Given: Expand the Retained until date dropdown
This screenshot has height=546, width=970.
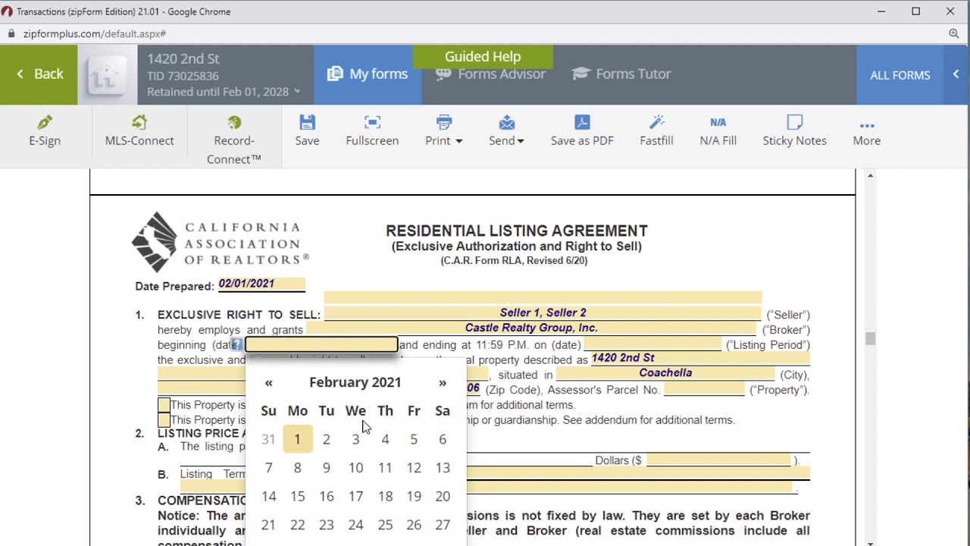Looking at the screenshot, I should (x=297, y=92).
